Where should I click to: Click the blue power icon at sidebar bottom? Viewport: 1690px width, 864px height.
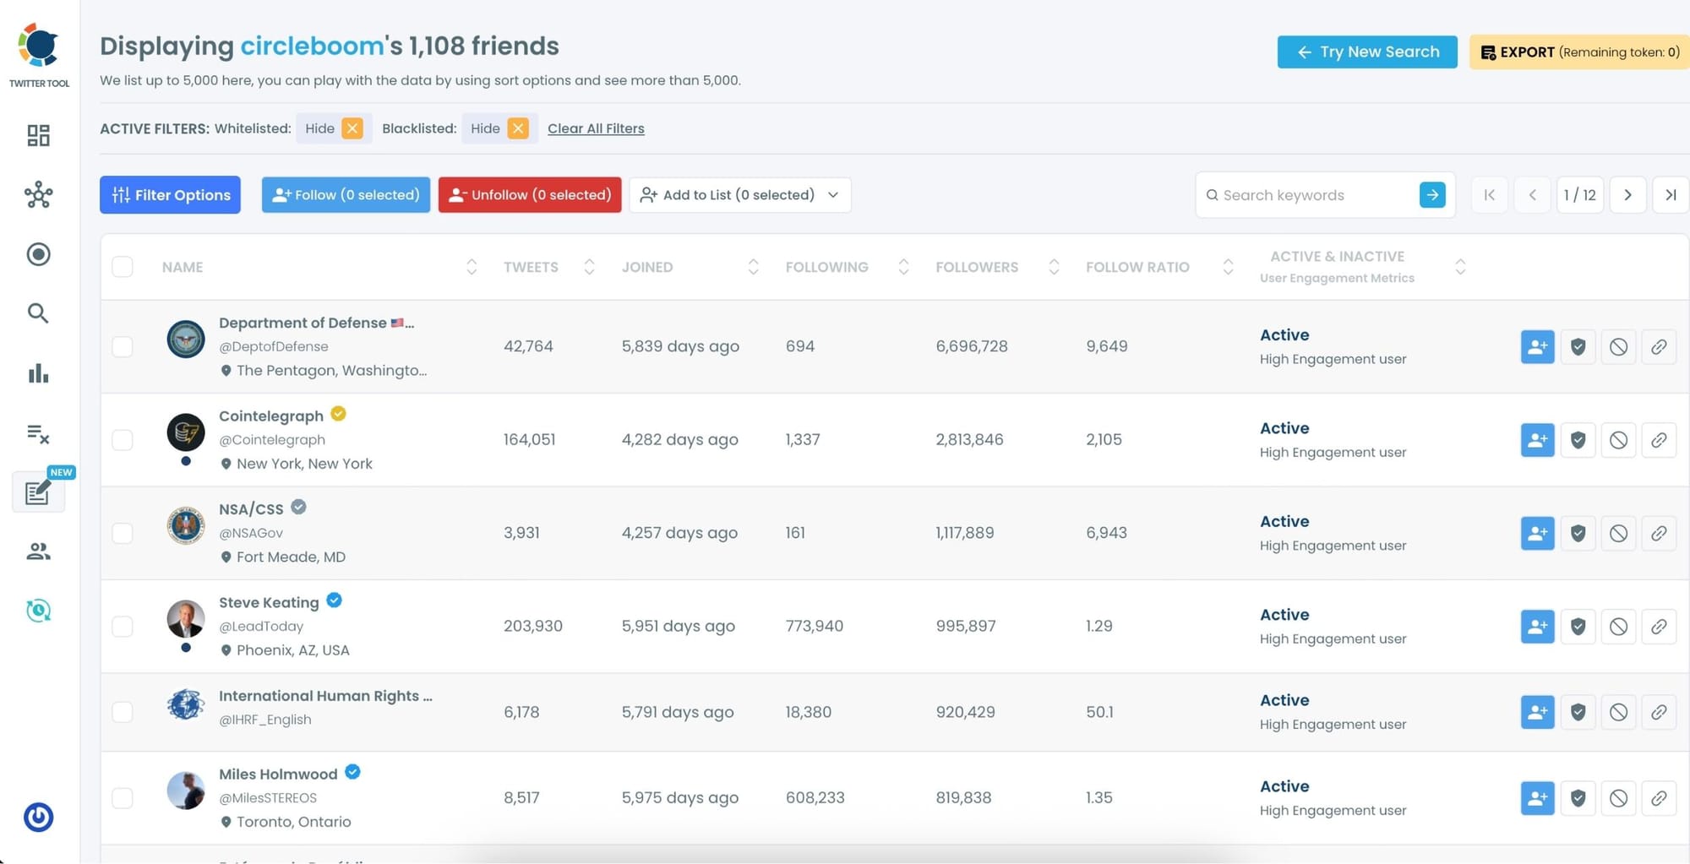coord(38,817)
